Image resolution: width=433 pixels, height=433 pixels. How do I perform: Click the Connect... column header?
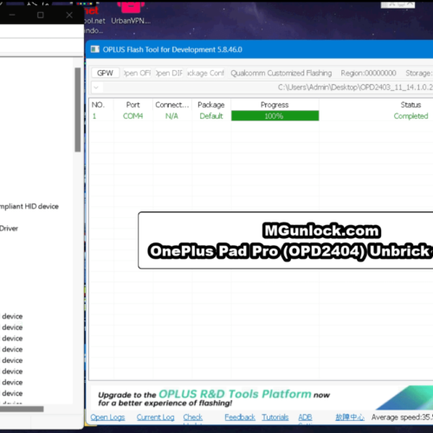tap(172, 105)
